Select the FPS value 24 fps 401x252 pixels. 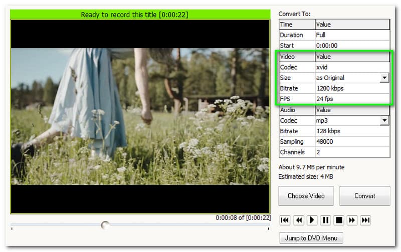pos(352,99)
